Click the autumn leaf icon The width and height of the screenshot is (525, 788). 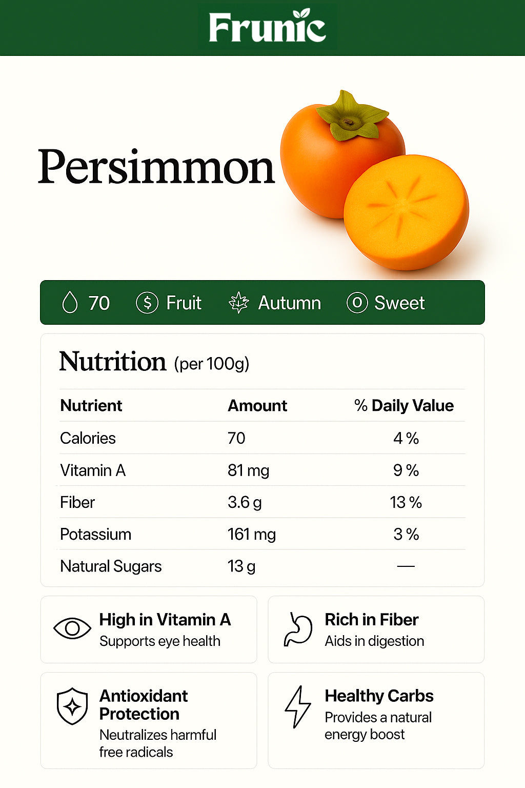[238, 303]
